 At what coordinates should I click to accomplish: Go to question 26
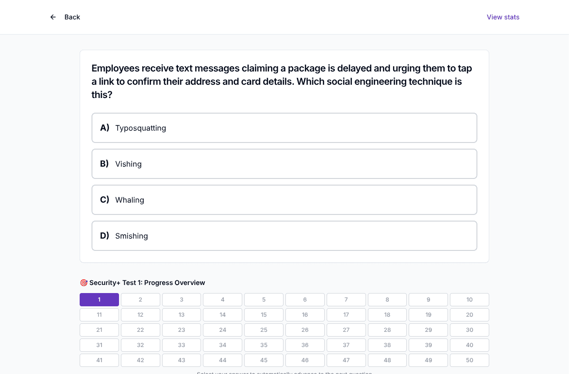(x=305, y=330)
